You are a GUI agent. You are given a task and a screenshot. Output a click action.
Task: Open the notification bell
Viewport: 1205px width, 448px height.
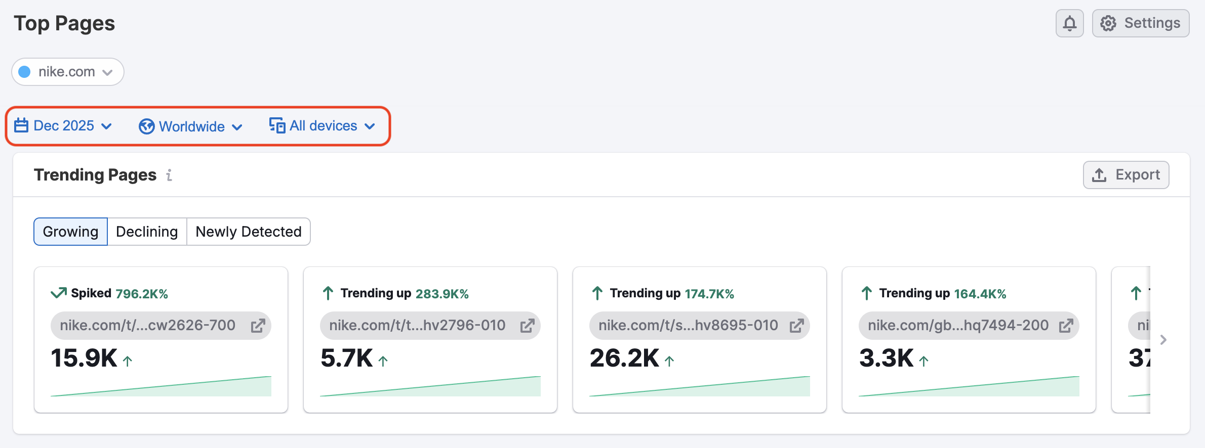(x=1069, y=23)
